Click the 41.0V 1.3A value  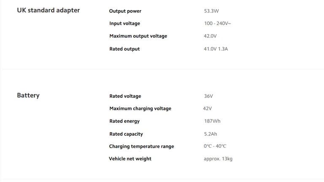tap(216, 49)
